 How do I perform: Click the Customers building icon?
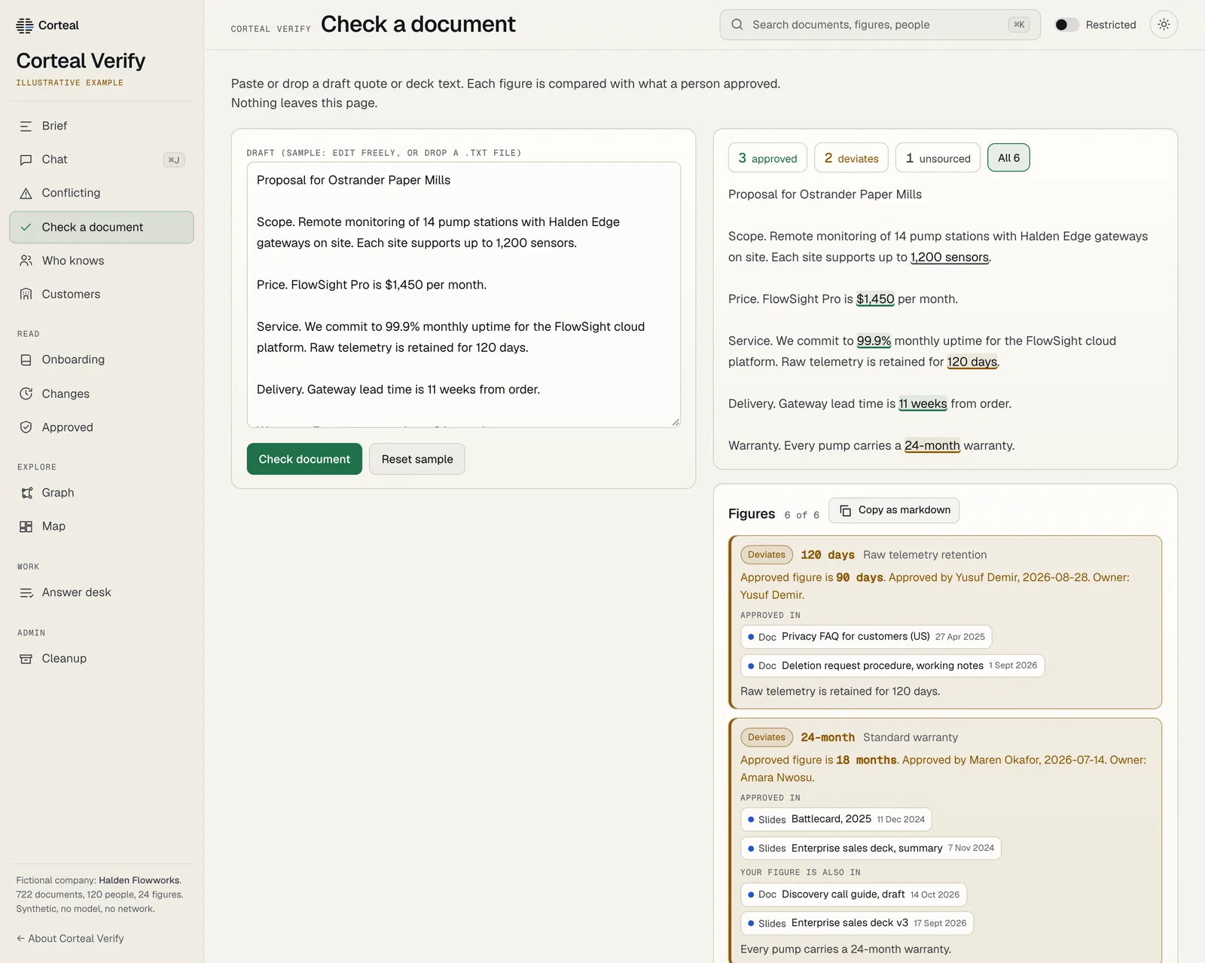click(26, 295)
